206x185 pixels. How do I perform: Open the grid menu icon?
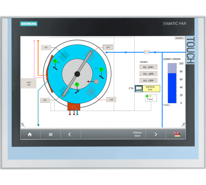(51, 134)
